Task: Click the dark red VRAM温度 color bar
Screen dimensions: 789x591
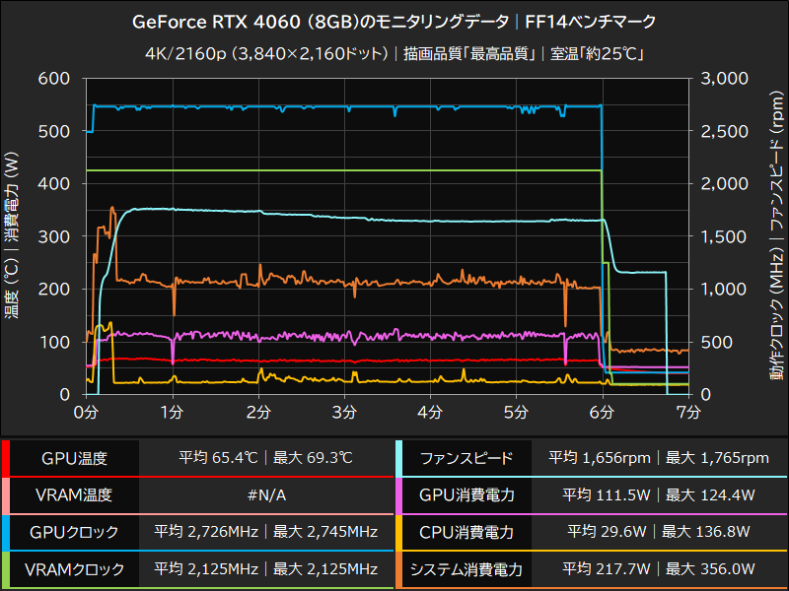Action: [x=8, y=494]
